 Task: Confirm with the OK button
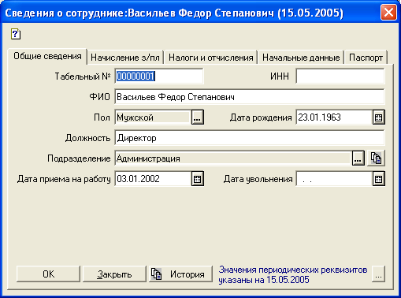48,274
